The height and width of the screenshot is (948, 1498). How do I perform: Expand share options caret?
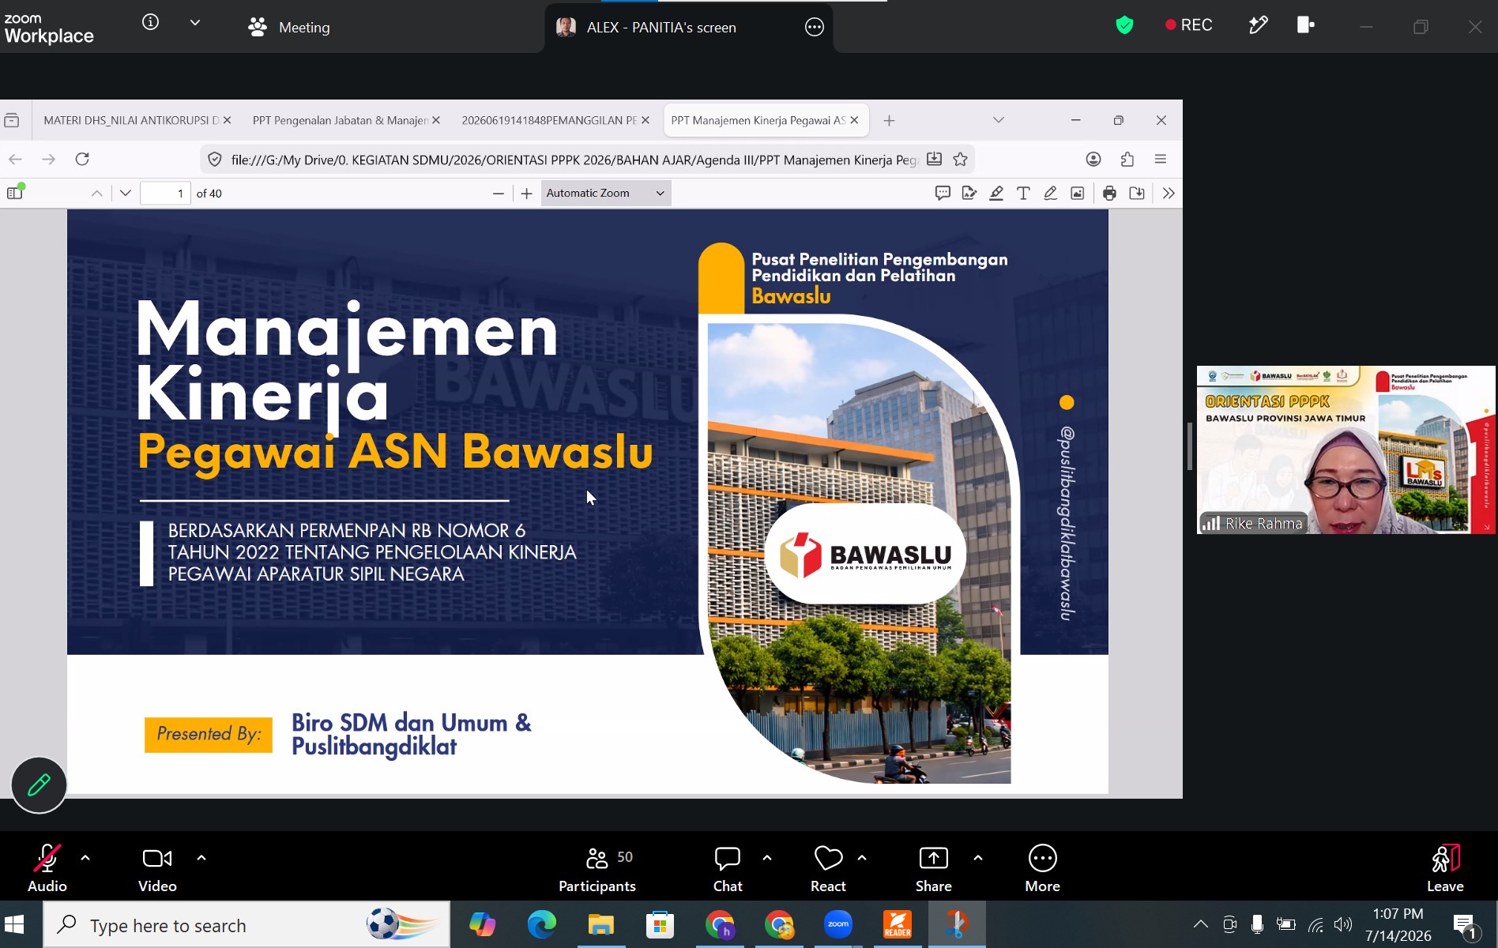click(x=978, y=858)
